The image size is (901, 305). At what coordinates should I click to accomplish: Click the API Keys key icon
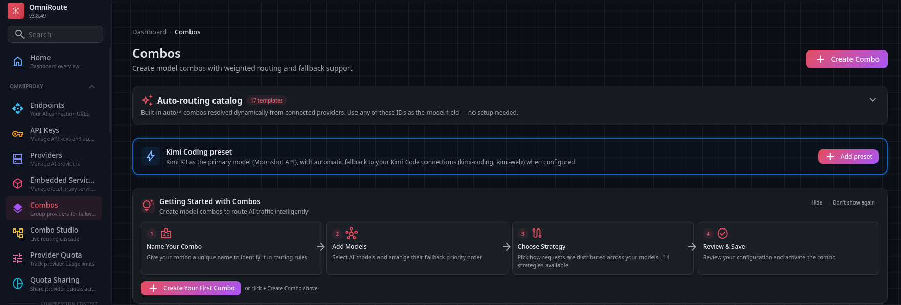18,134
